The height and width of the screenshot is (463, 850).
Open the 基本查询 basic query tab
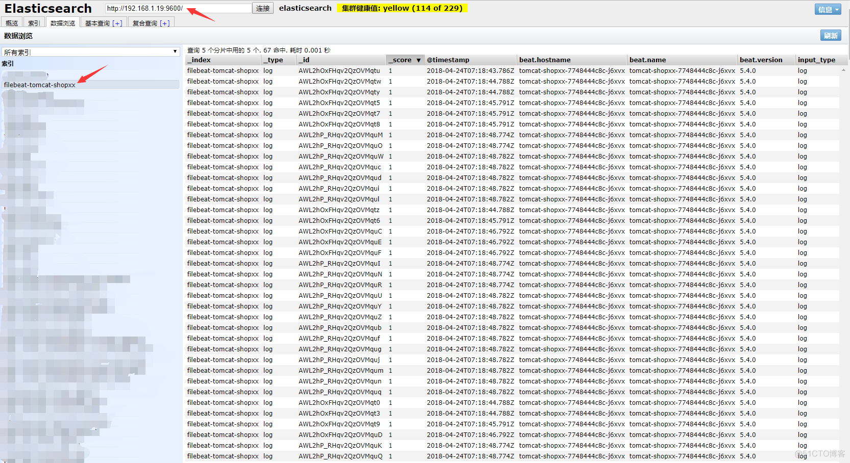[x=97, y=23]
